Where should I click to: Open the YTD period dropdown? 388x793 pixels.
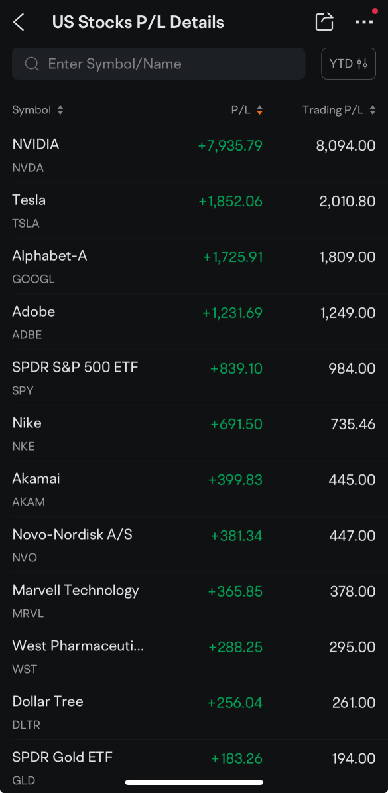coord(349,64)
